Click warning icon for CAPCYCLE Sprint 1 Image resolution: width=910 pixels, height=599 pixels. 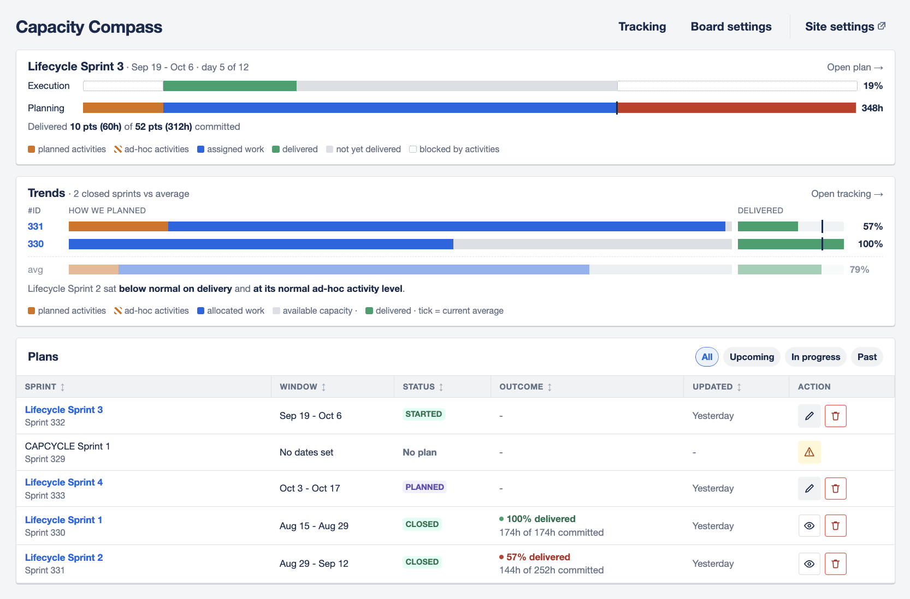coord(809,452)
